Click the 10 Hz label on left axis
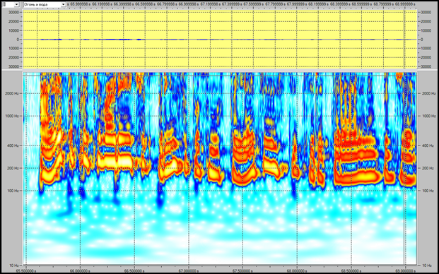Viewport: 439px width, 274px height. click(x=14, y=265)
